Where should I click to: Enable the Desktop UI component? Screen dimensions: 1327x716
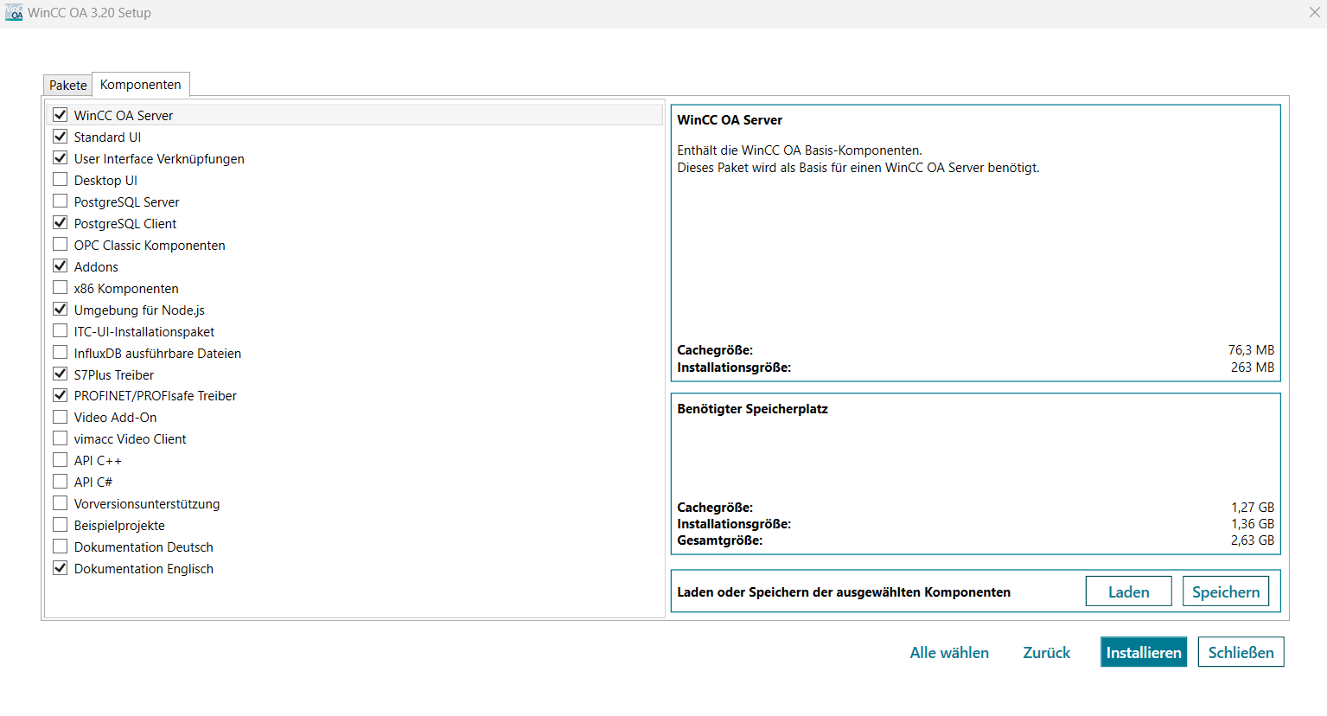pos(61,179)
